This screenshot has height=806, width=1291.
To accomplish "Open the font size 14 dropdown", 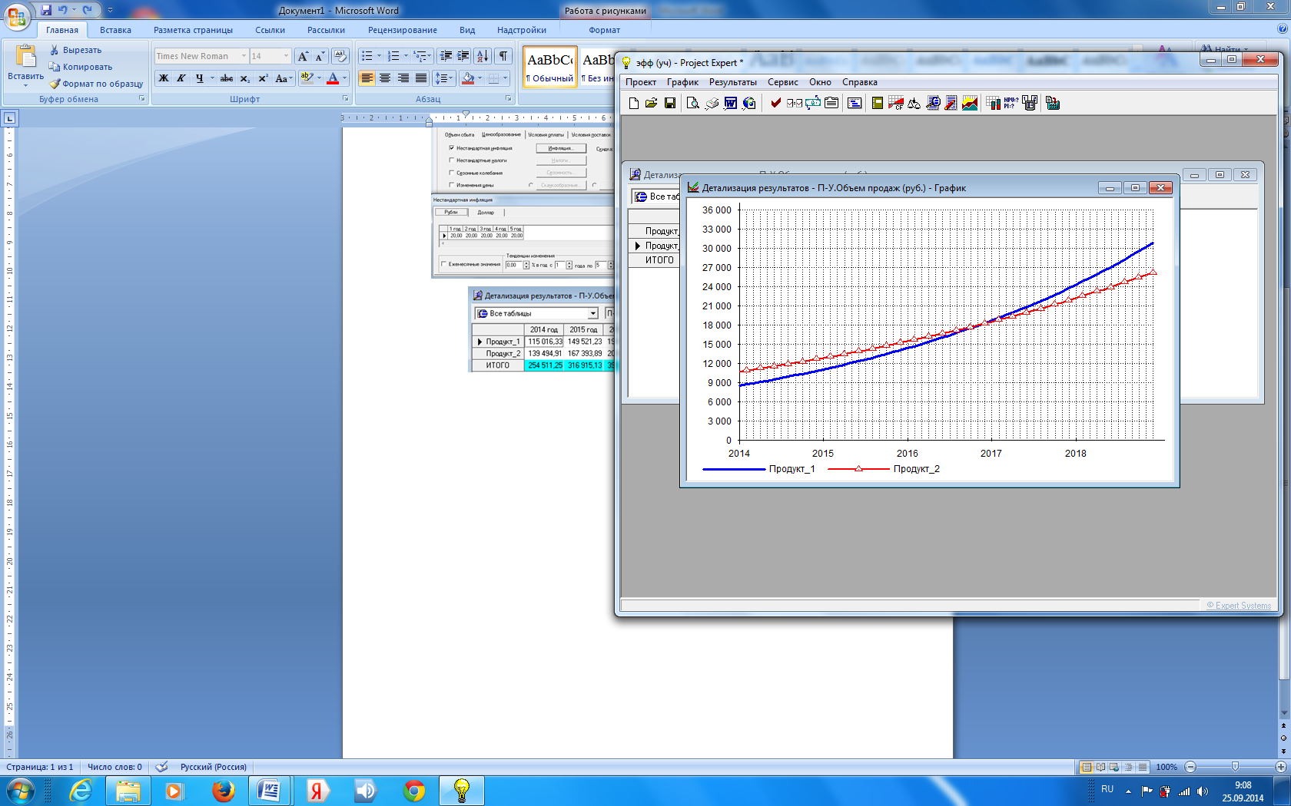I will click(x=286, y=56).
